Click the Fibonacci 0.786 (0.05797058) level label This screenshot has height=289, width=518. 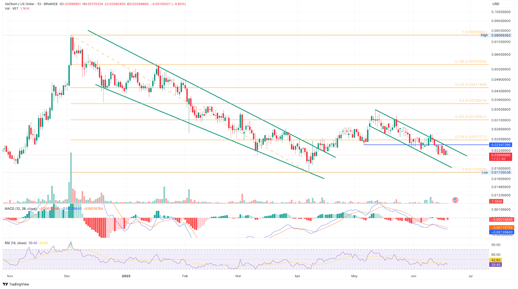coord(470,61)
